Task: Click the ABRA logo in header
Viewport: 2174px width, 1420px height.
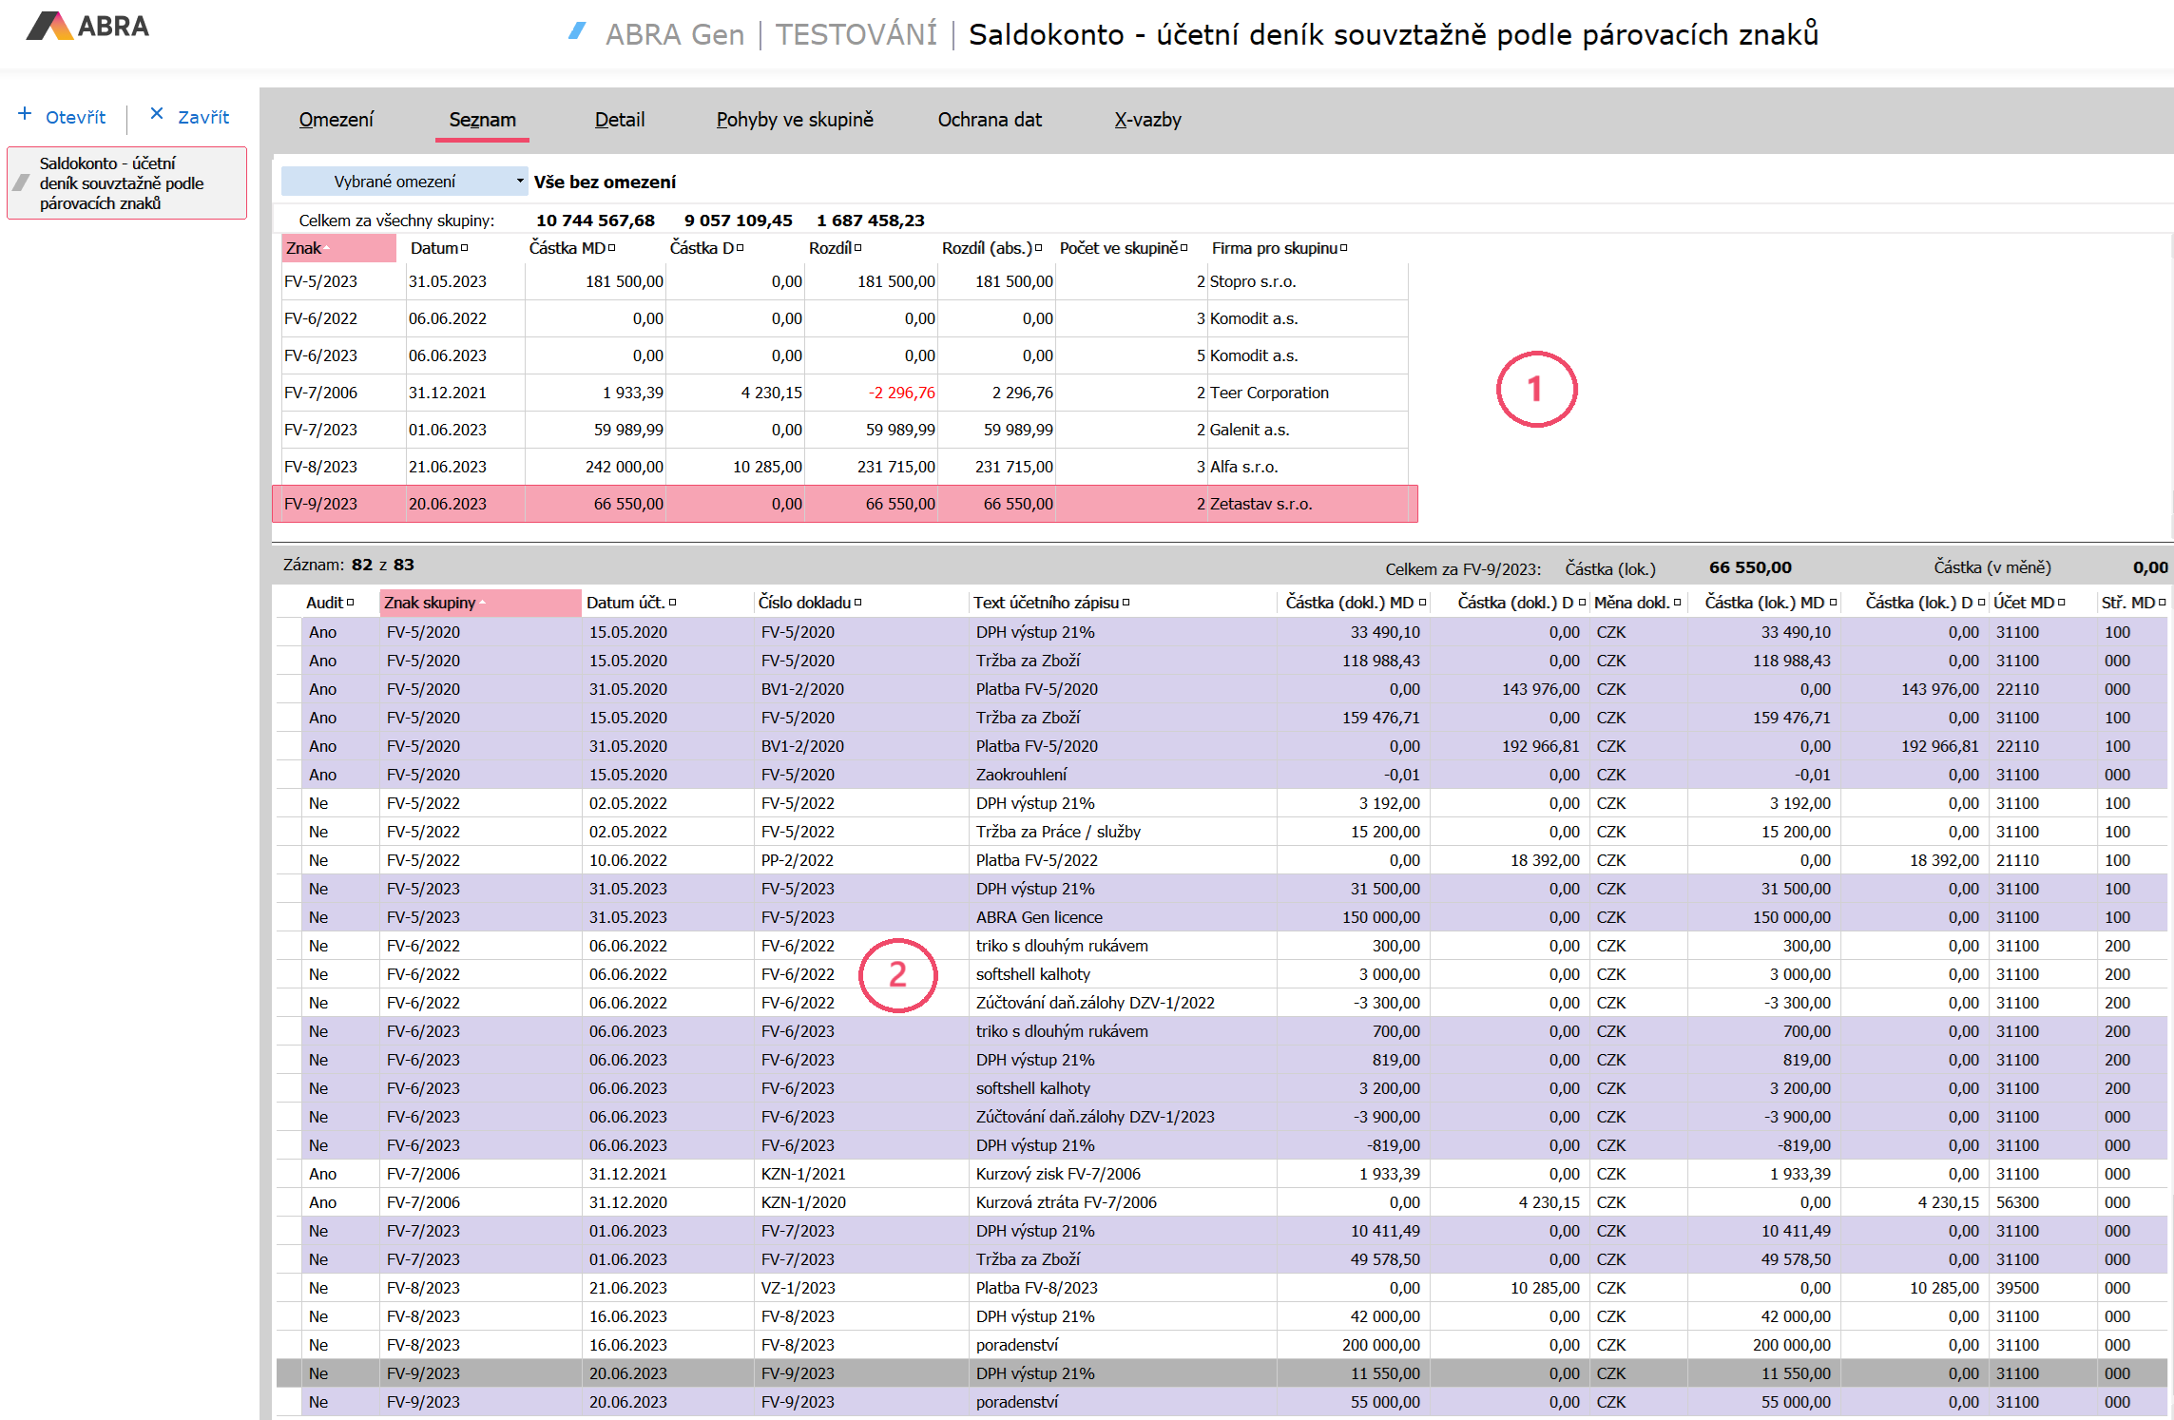Action: tap(87, 27)
